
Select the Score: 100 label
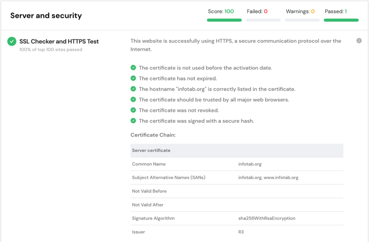[221, 11]
